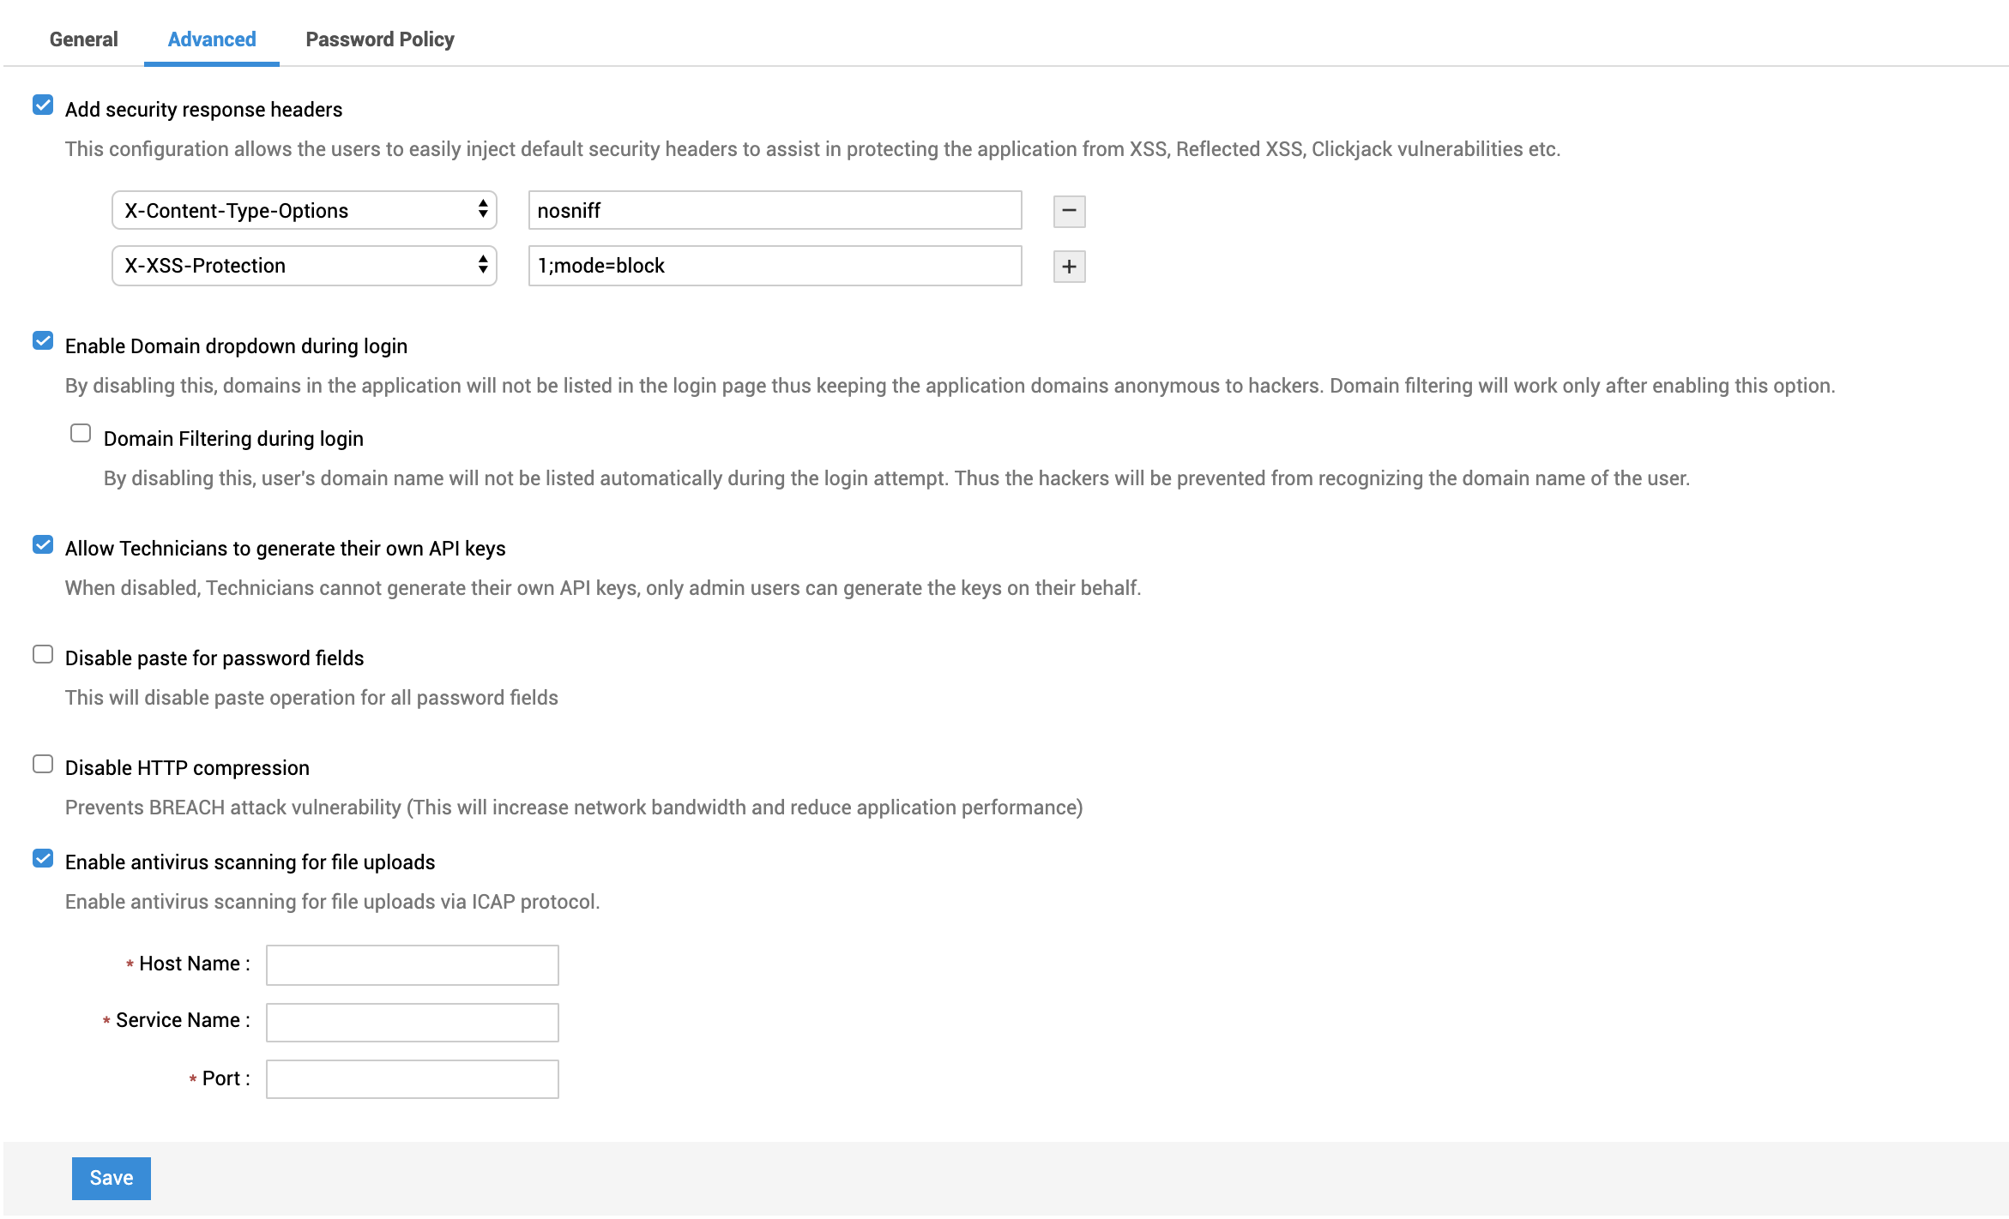Uncheck Enable antivirus scanning for file uploads
The height and width of the screenshot is (1219, 2009).
42,857
